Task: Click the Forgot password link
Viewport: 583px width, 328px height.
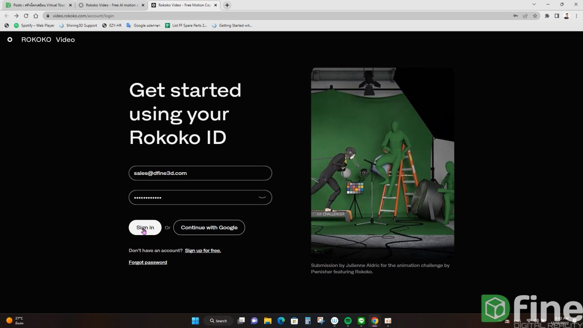Action: [x=148, y=262]
